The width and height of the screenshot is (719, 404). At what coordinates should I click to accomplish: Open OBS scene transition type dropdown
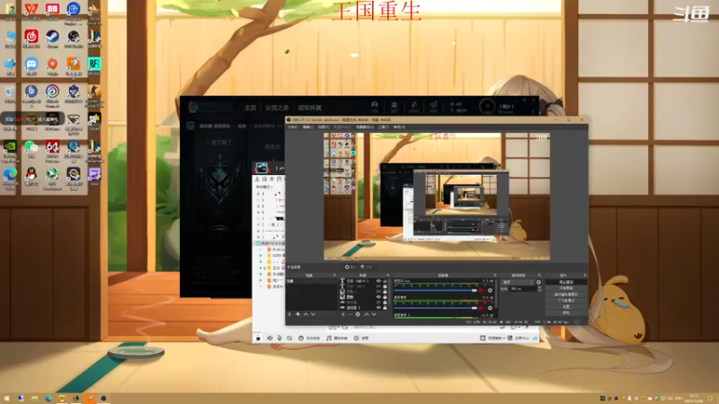[518, 282]
